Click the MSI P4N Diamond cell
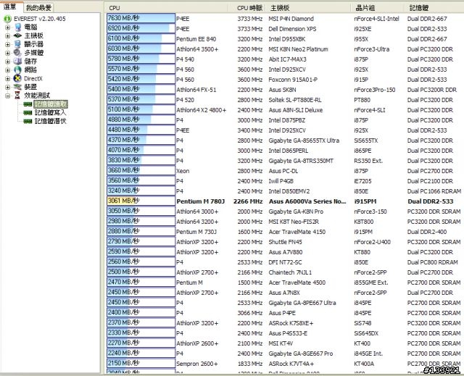The image size is (464, 376). click(x=291, y=19)
